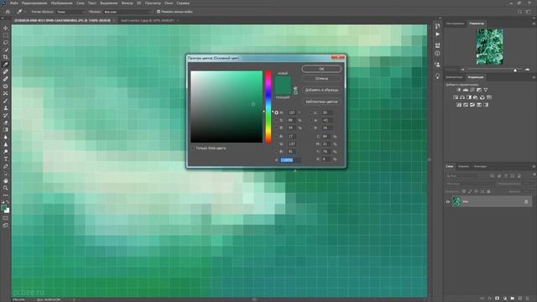Click the Navigator image thumbnail
Screen dimensions: 537x302
click(490, 47)
